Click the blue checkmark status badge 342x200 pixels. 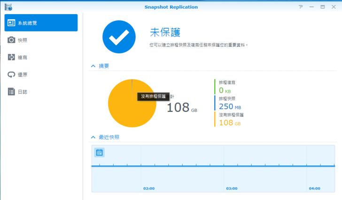pos(118,38)
